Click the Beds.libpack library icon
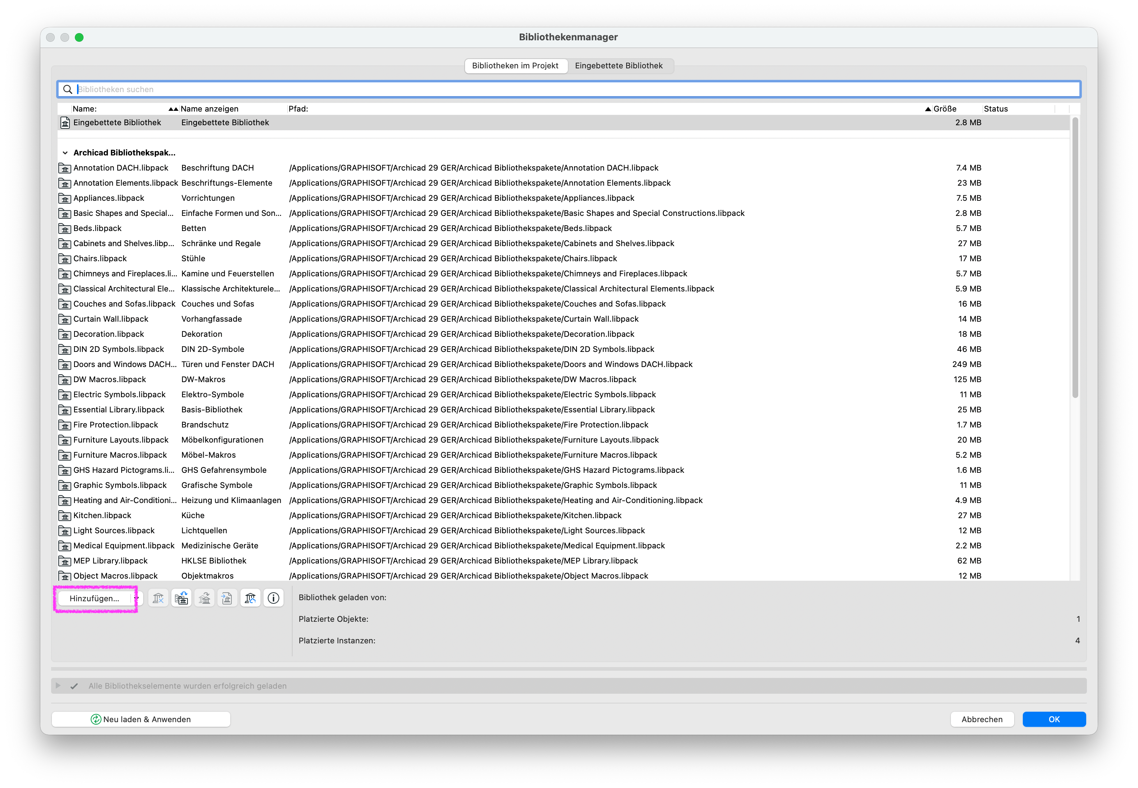 tap(65, 228)
